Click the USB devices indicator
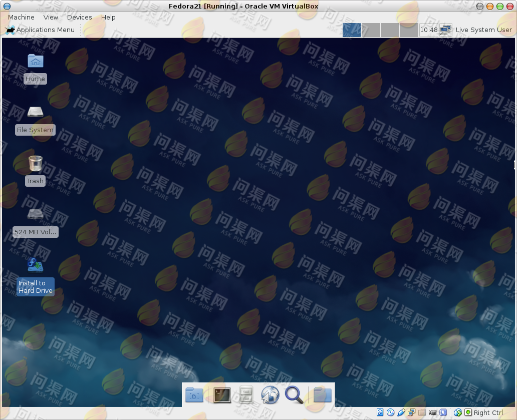The width and height of the screenshot is (517, 420). coord(401,412)
